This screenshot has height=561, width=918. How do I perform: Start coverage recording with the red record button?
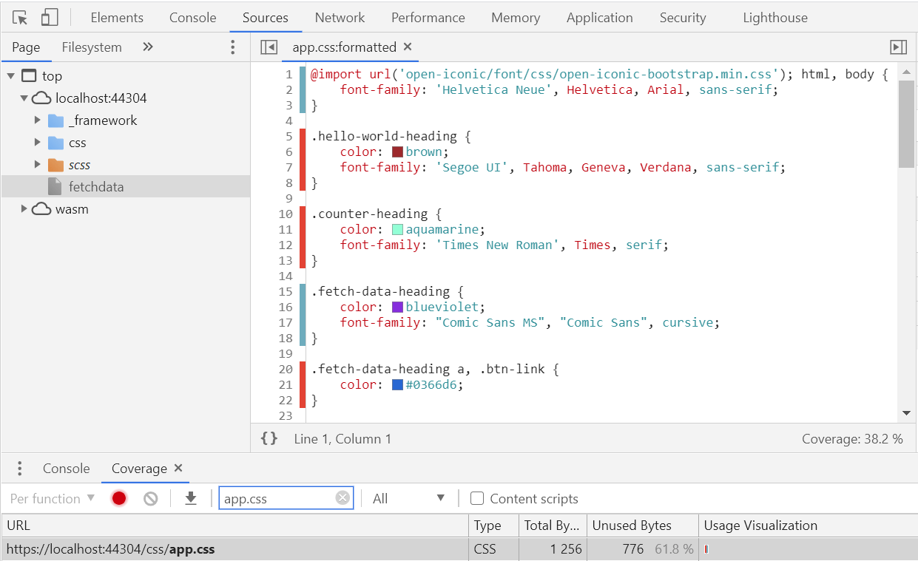pyautogui.click(x=118, y=497)
